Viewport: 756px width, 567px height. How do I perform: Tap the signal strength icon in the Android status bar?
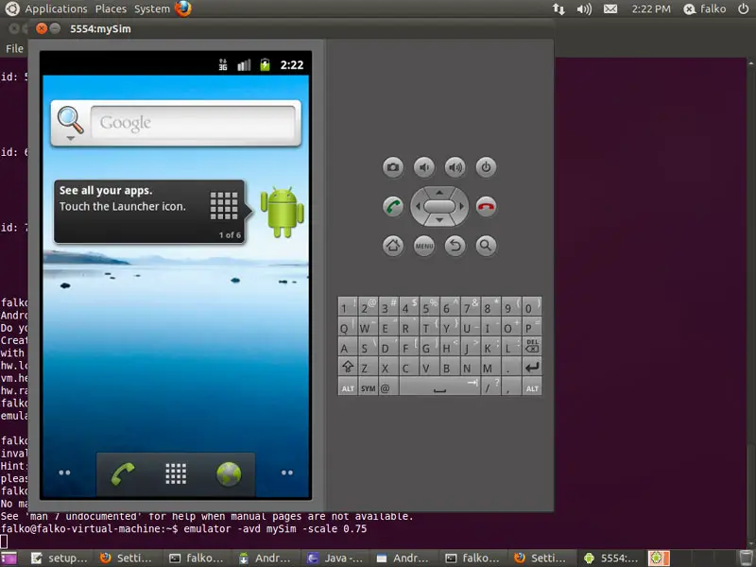(244, 64)
